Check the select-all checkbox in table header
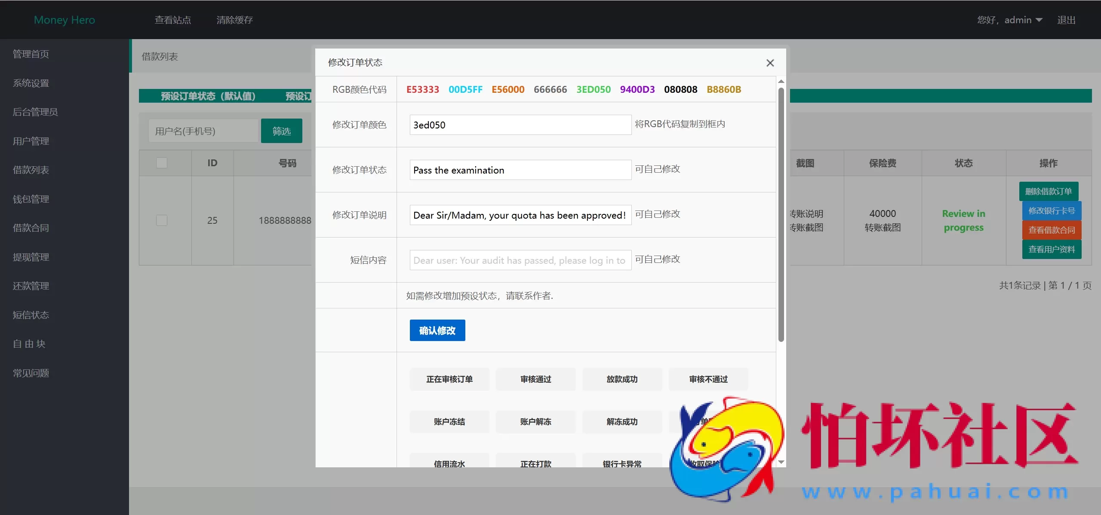Viewport: 1101px width, 515px height. pos(161,162)
